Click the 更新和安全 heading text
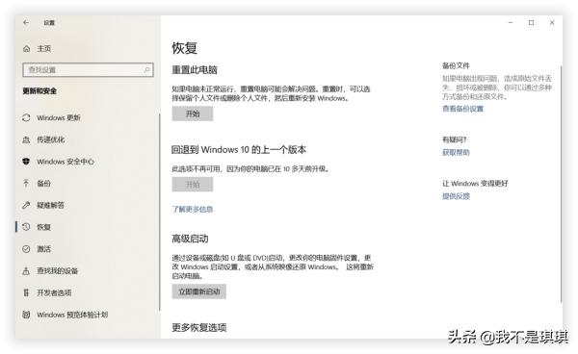This screenshot has height=354, width=578. 39,90
